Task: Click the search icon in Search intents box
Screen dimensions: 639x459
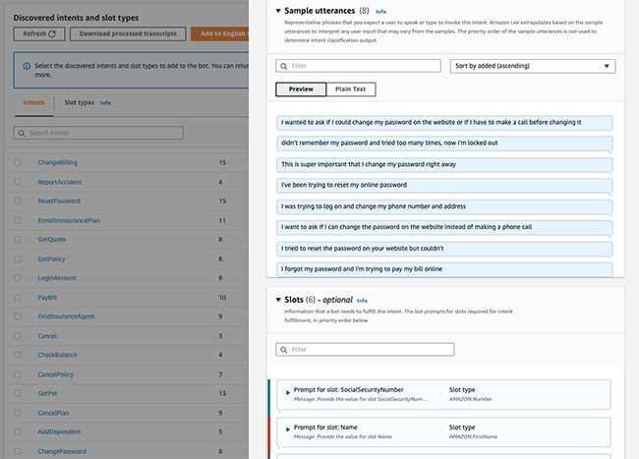Action: 22,134
